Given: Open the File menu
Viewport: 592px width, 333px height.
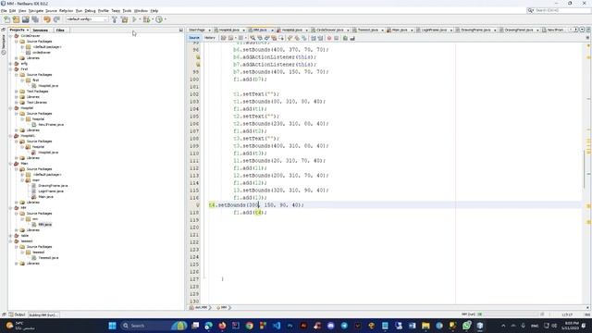Looking at the screenshot, I should coord(4,11).
